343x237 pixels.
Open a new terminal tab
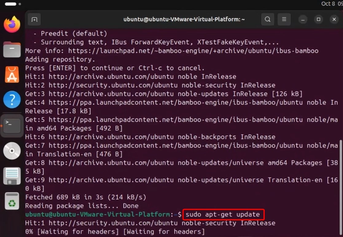pyautogui.click(x=34, y=19)
